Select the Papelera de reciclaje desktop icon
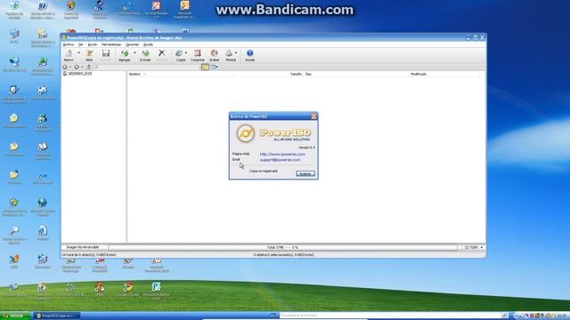570x320 pixels. click(x=14, y=10)
